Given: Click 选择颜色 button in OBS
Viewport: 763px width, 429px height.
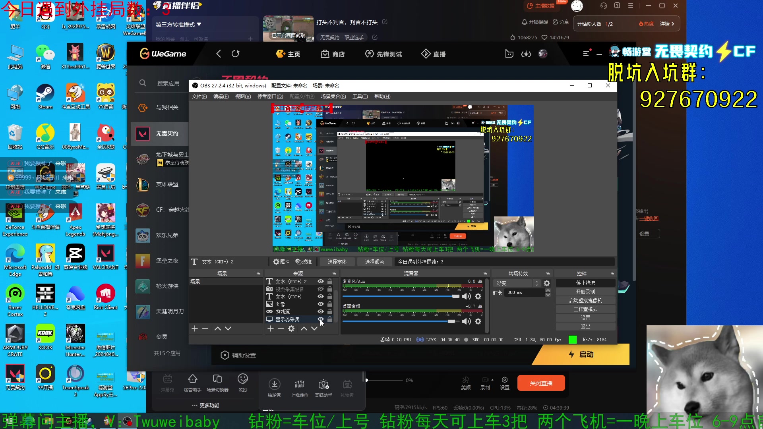Looking at the screenshot, I should point(374,262).
